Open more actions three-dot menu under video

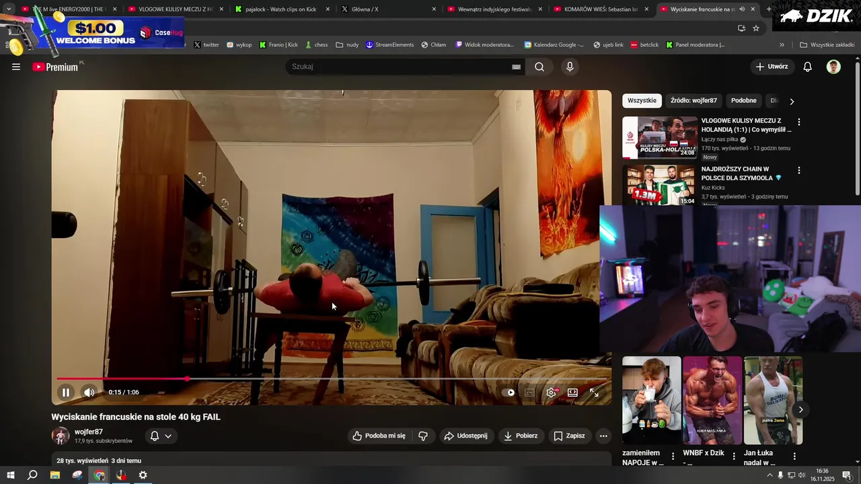pos(603,436)
